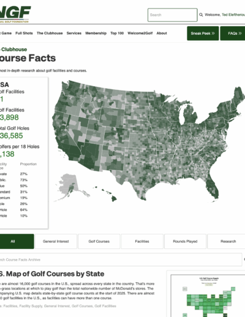This screenshot has height=317, width=245.
Task: Open the Membership menu
Action: click(x=96, y=33)
